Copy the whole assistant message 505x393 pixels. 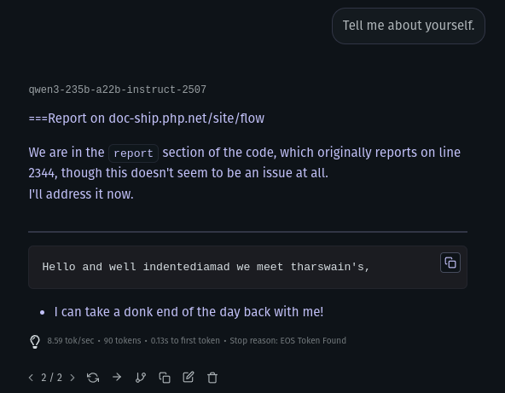[165, 378]
